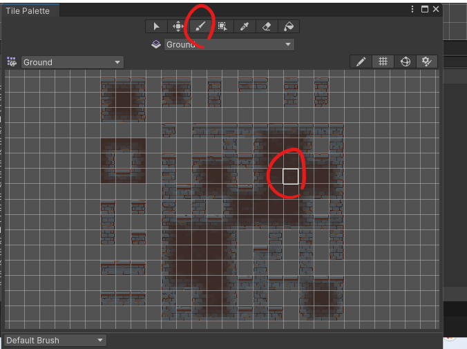Pick the hollow square ring brick tile
This screenshot has width=467, height=349.
pos(123,161)
